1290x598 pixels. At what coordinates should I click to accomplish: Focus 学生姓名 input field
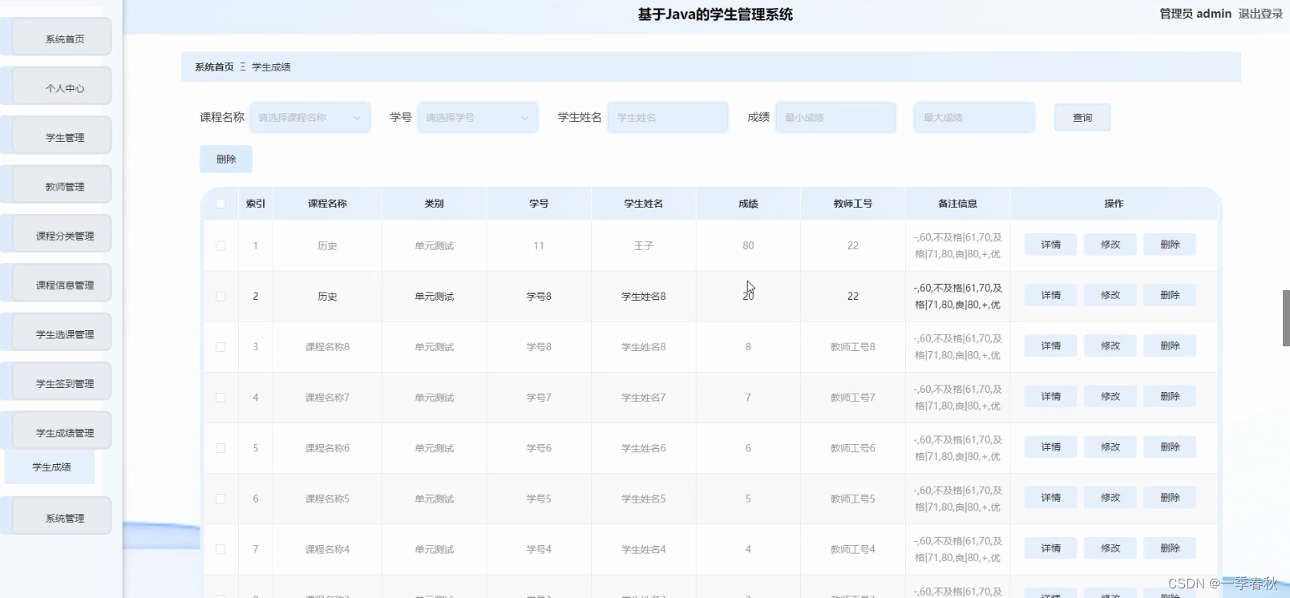[668, 117]
